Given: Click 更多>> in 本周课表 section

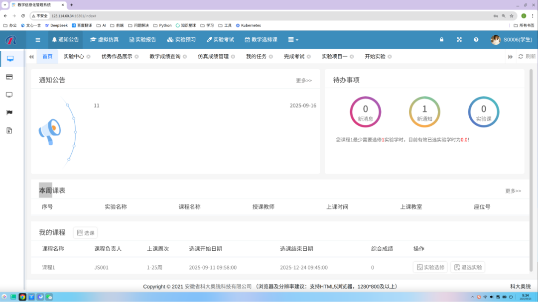Looking at the screenshot, I should 513,191.
